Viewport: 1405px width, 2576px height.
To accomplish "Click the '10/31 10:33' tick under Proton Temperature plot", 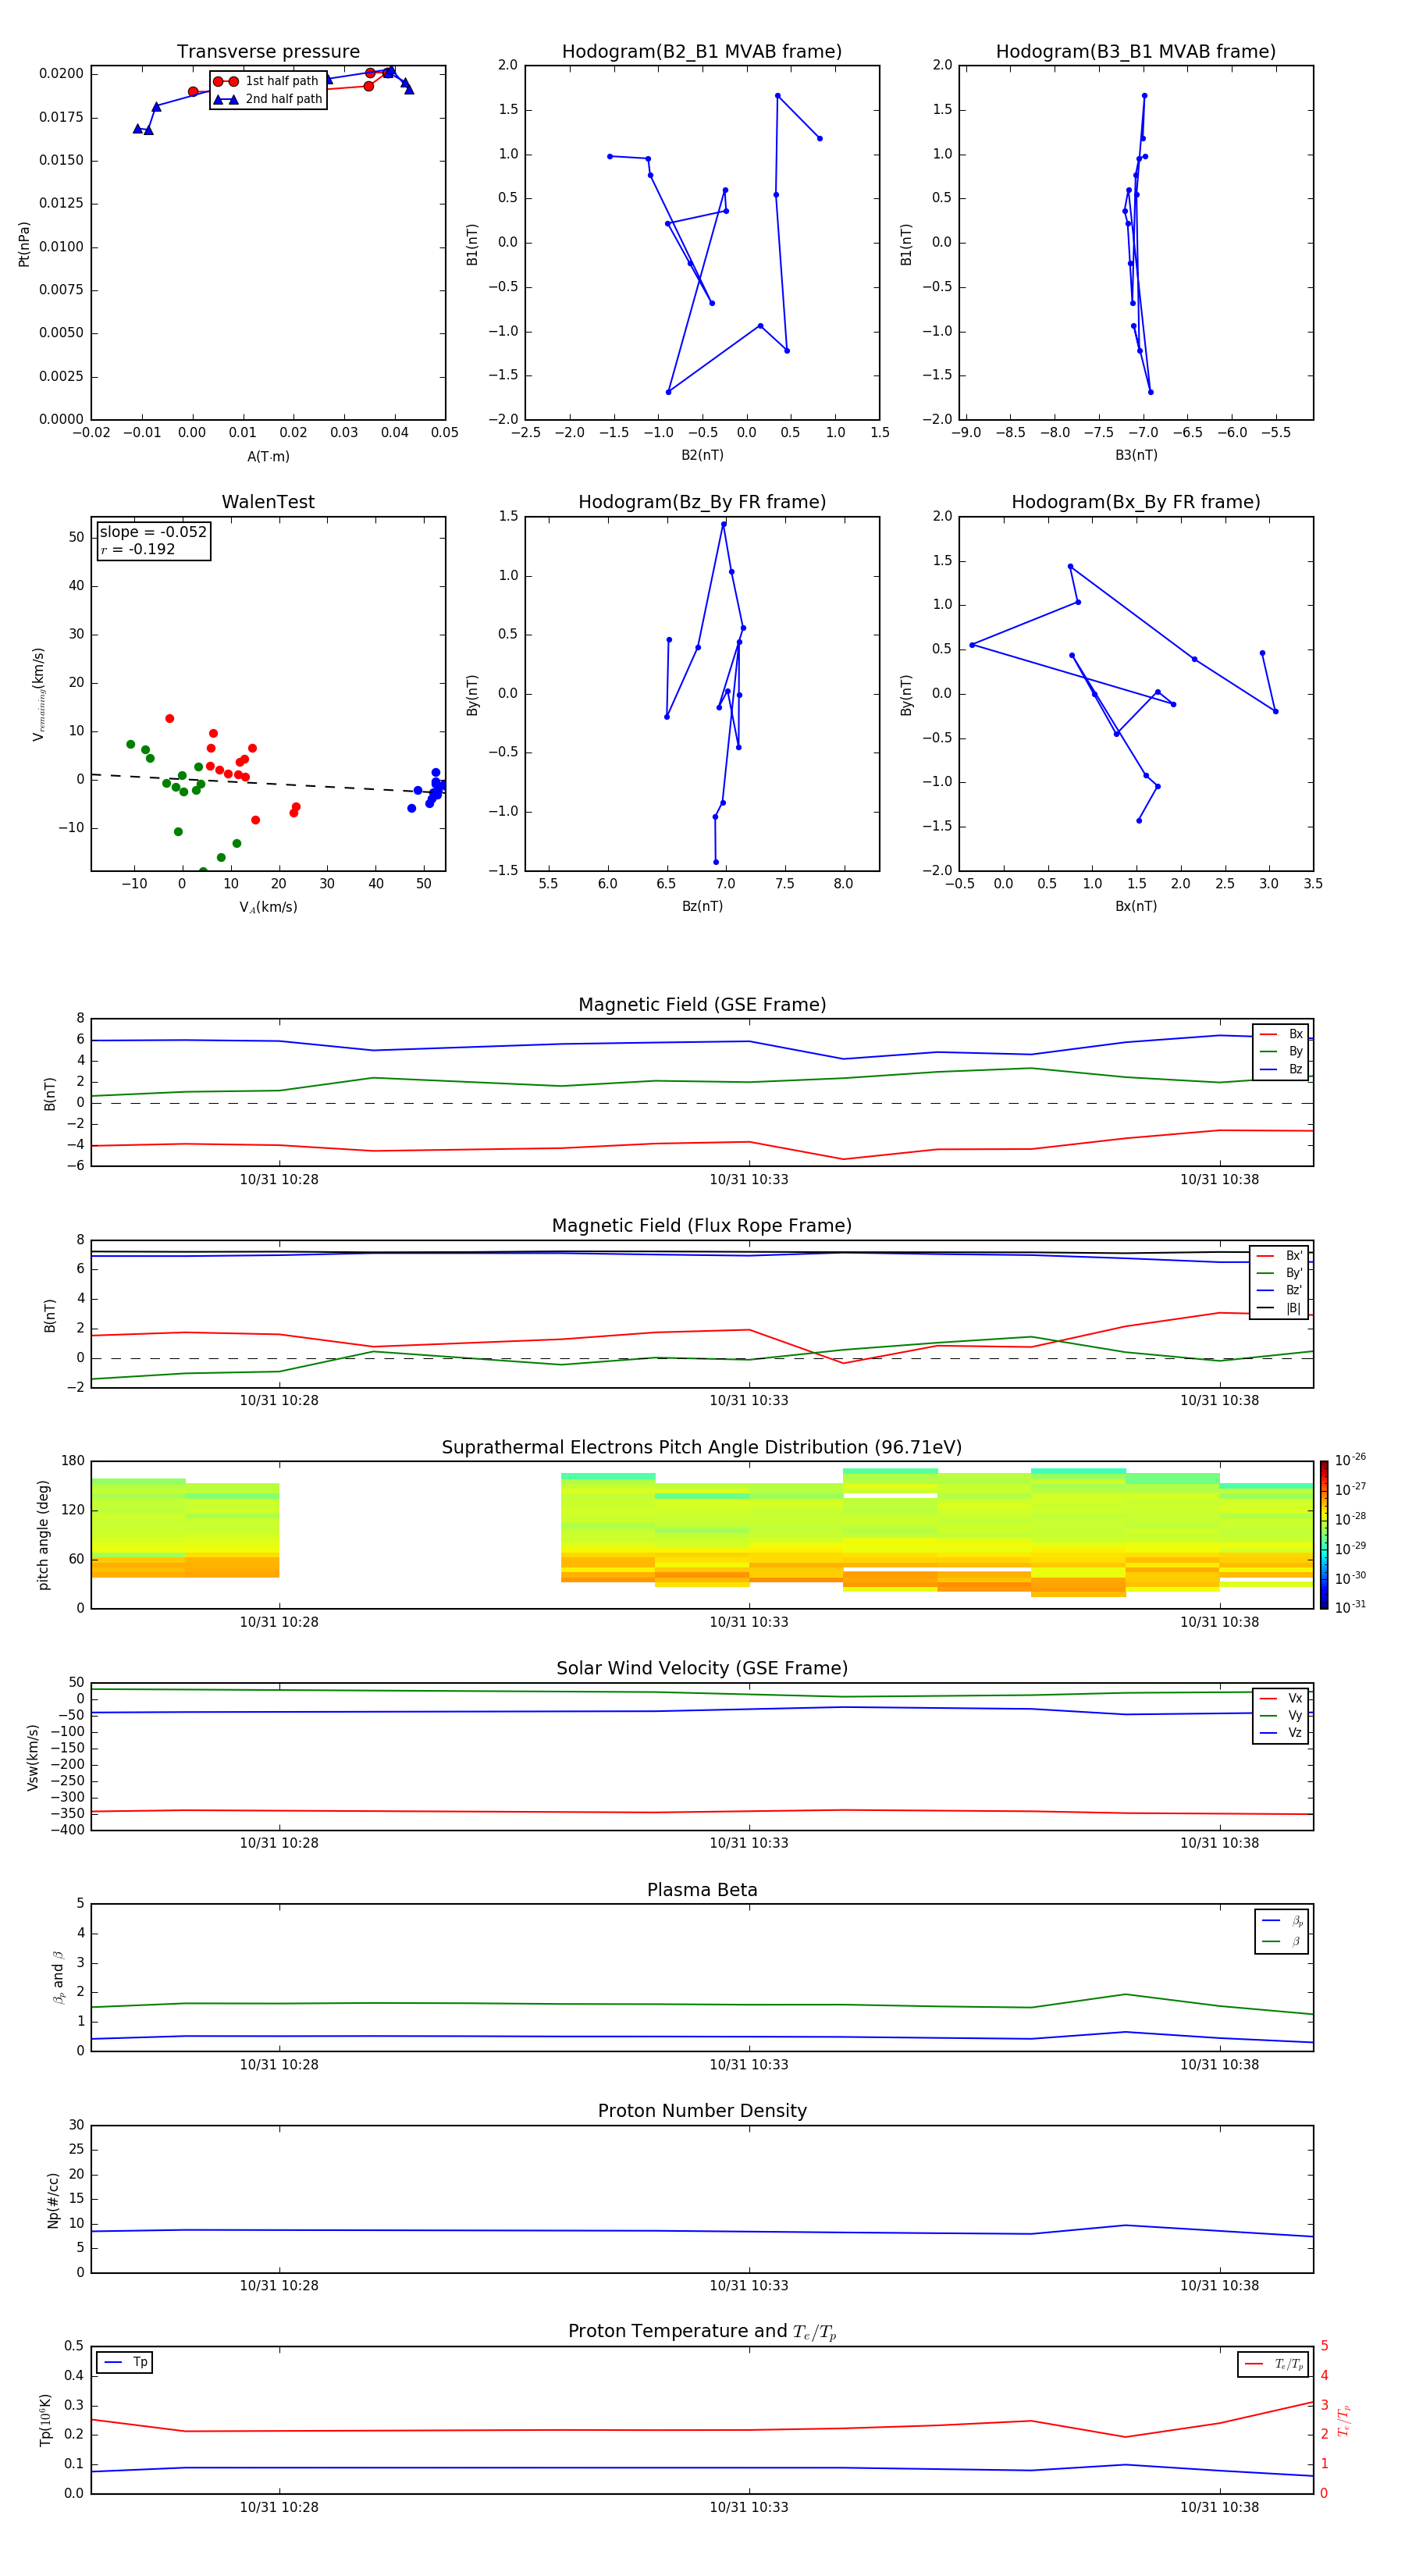I will [x=749, y=2507].
